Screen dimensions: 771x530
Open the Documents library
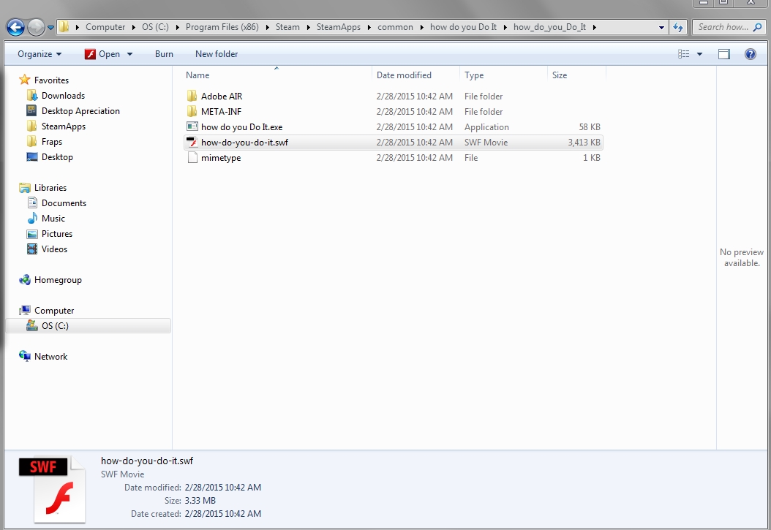[x=64, y=203]
